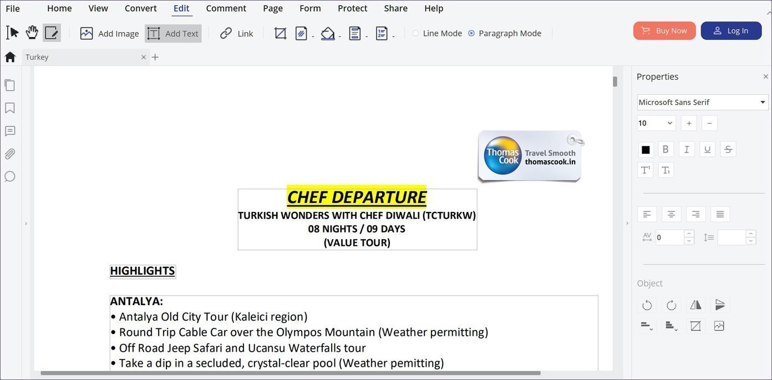Open the Form tab
Image resolution: width=772 pixels, height=380 pixels.
310,8
